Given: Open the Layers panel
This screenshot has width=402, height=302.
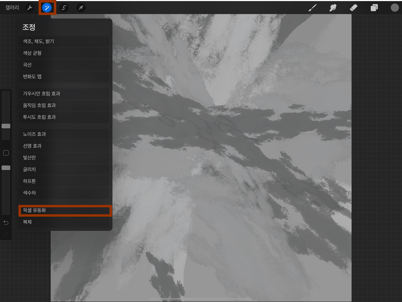Looking at the screenshot, I should pos(374,8).
